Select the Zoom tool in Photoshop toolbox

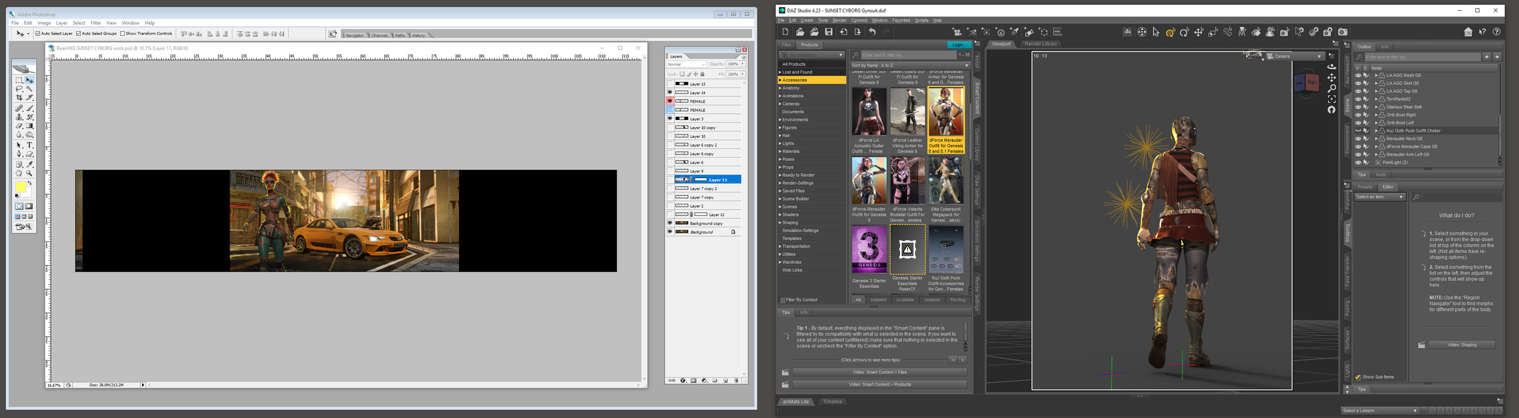tap(29, 173)
